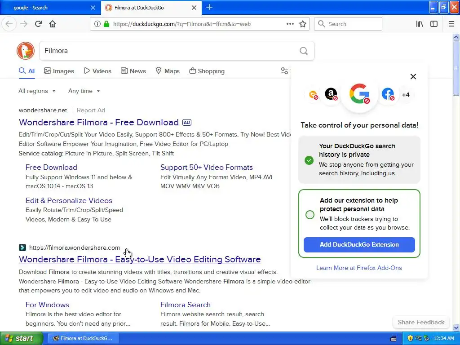The height and width of the screenshot is (345, 460).
Task: Click the filmora.wondershare.com favicon
Action: tap(22, 248)
